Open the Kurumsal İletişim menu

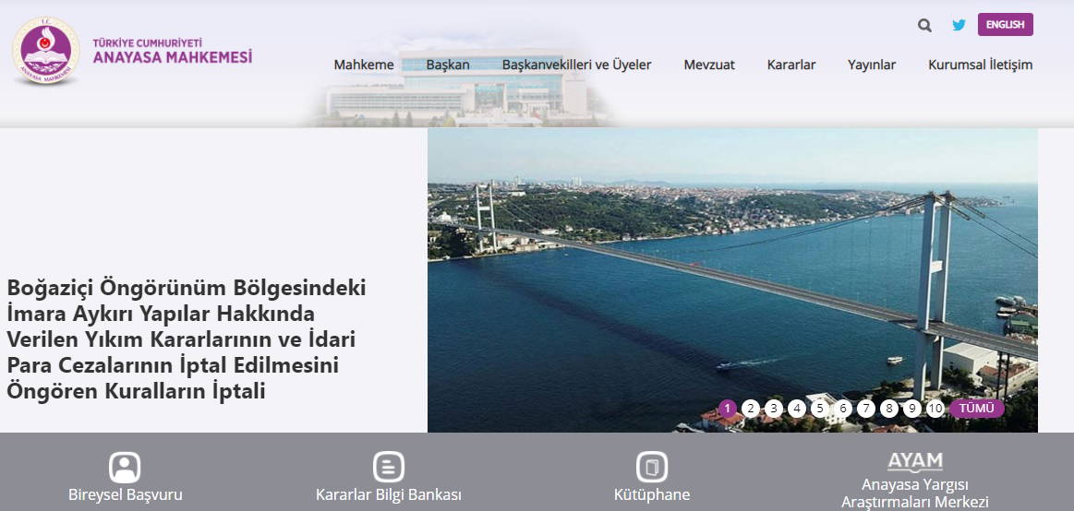click(980, 65)
